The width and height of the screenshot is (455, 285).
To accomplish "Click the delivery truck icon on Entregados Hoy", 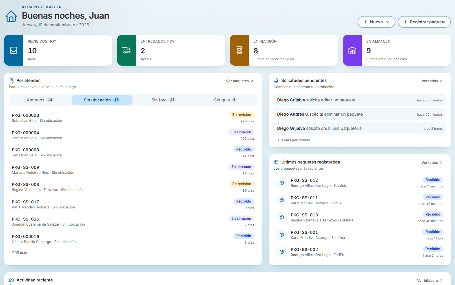I will tap(127, 50).
